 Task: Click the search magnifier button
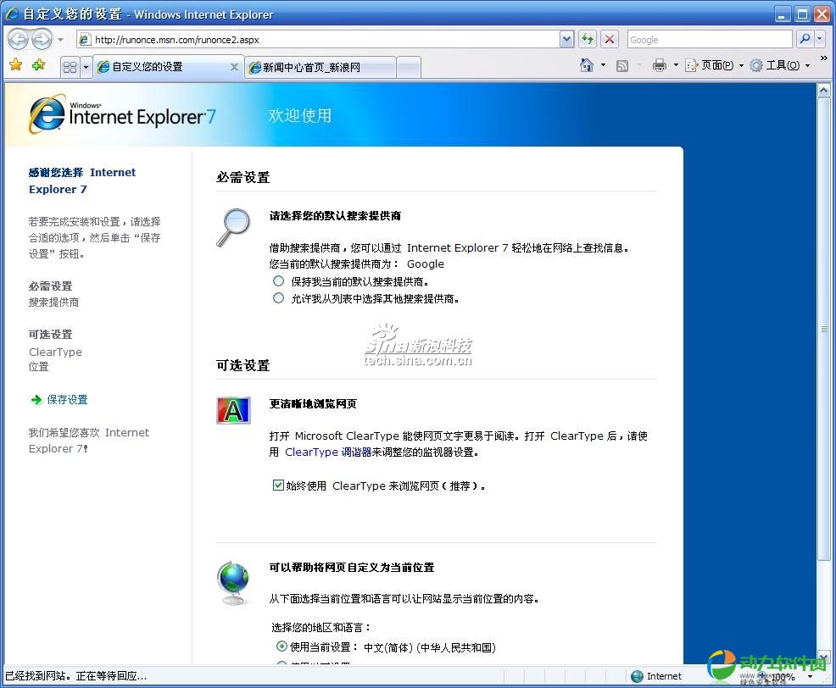point(805,39)
